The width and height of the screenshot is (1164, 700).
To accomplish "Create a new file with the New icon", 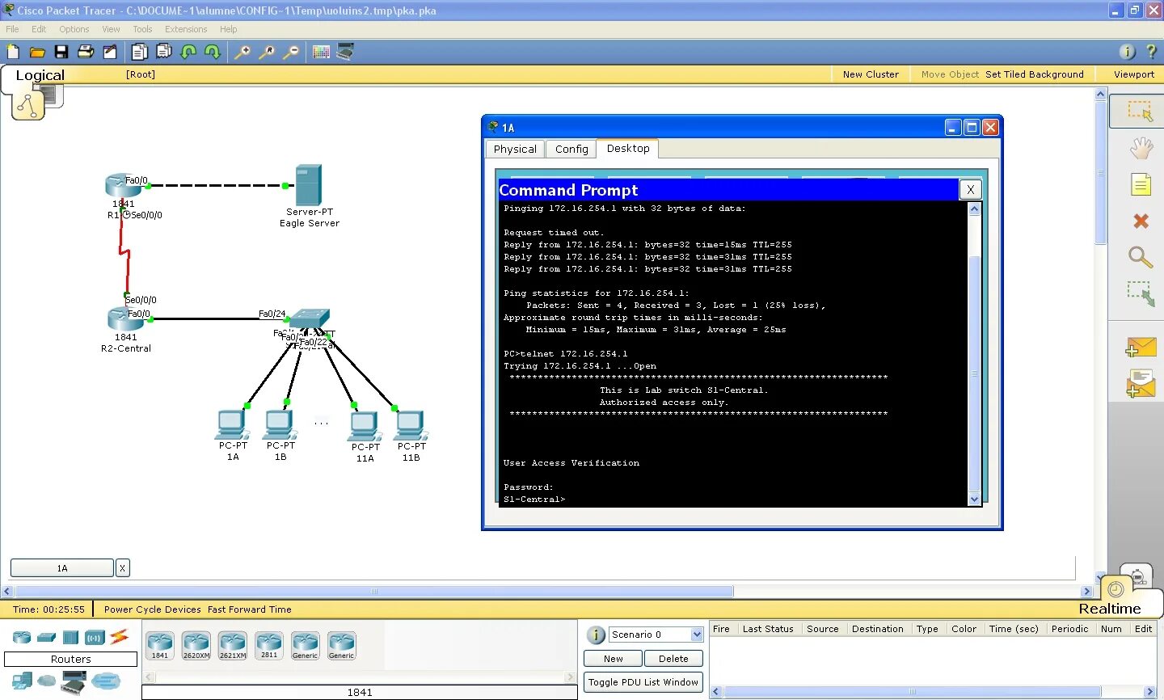I will tap(12, 52).
